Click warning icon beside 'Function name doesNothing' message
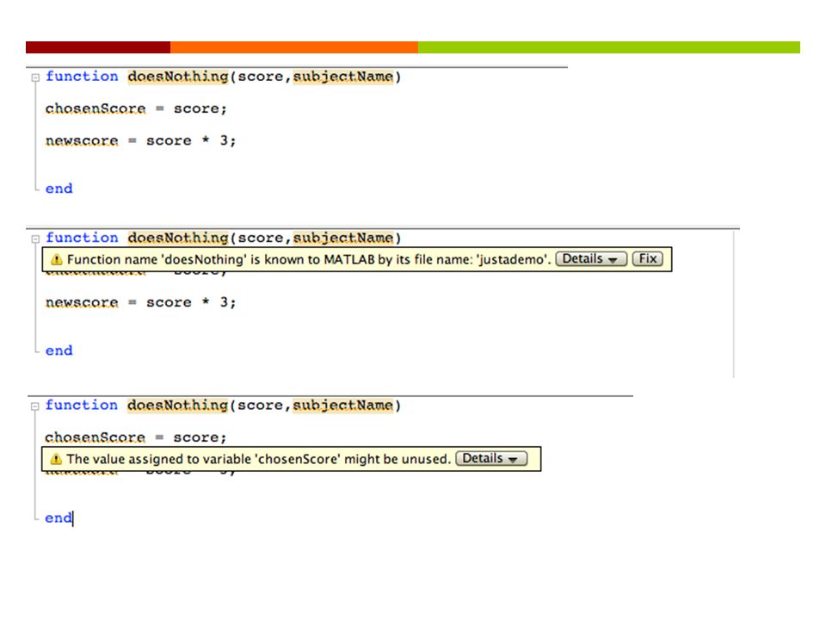 [x=57, y=259]
